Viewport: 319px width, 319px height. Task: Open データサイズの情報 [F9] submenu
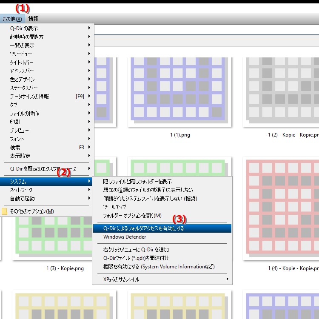pyautogui.click(x=47, y=96)
